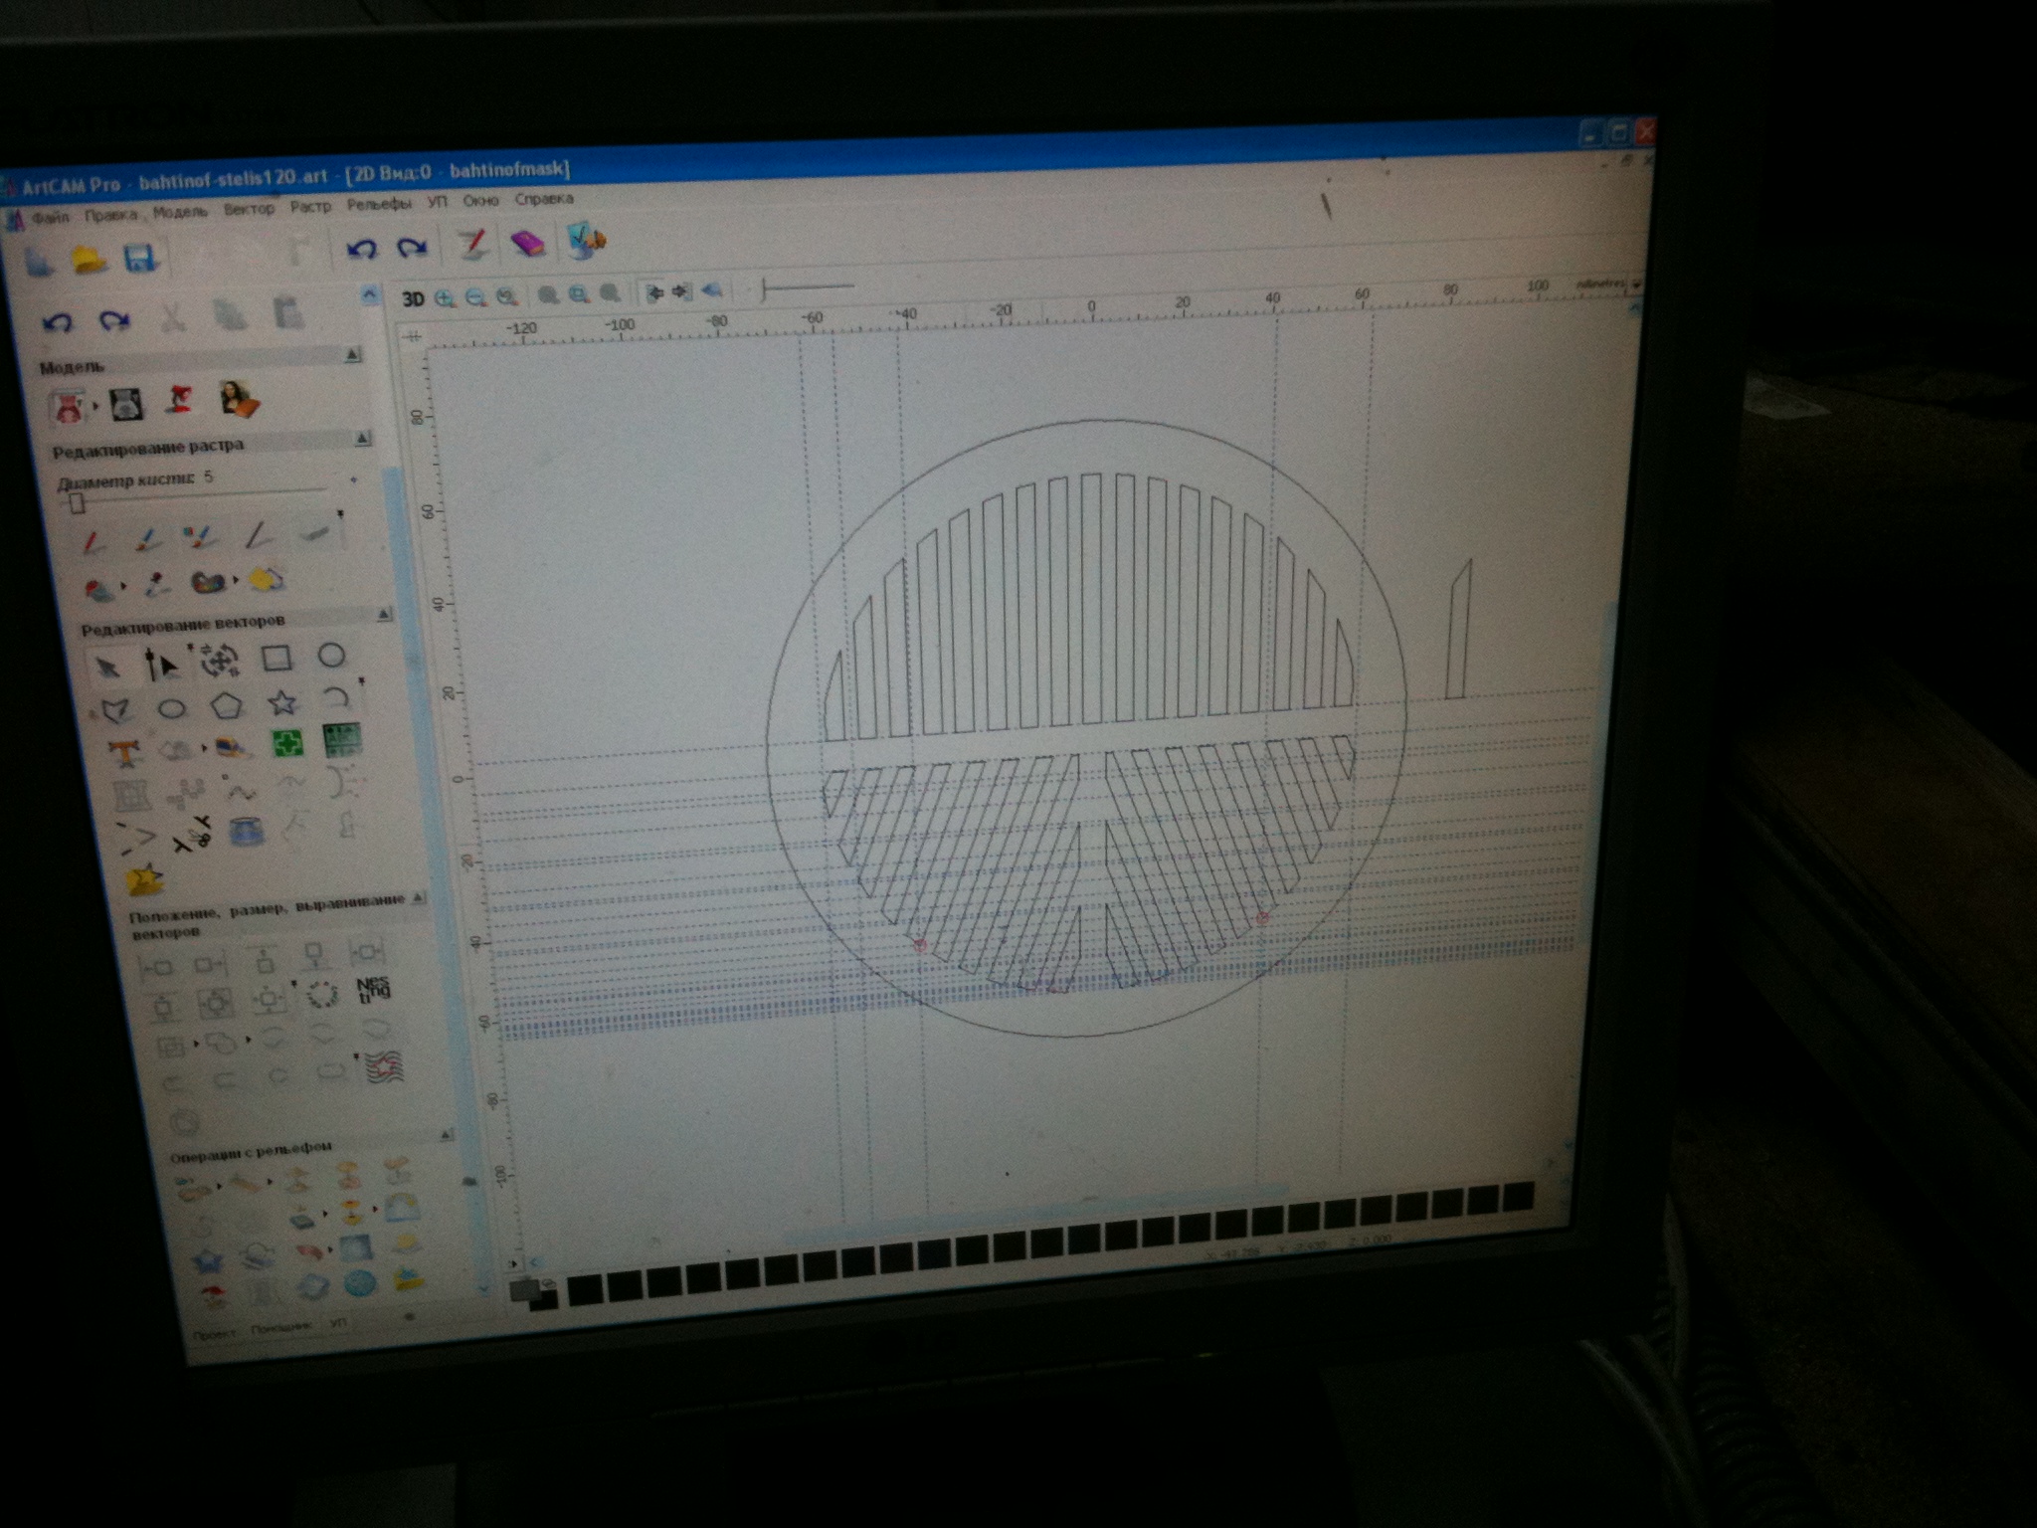Screen dimensions: 2037x1528
Task: Click the red desk lamp lights icon
Action: (x=181, y=401)
